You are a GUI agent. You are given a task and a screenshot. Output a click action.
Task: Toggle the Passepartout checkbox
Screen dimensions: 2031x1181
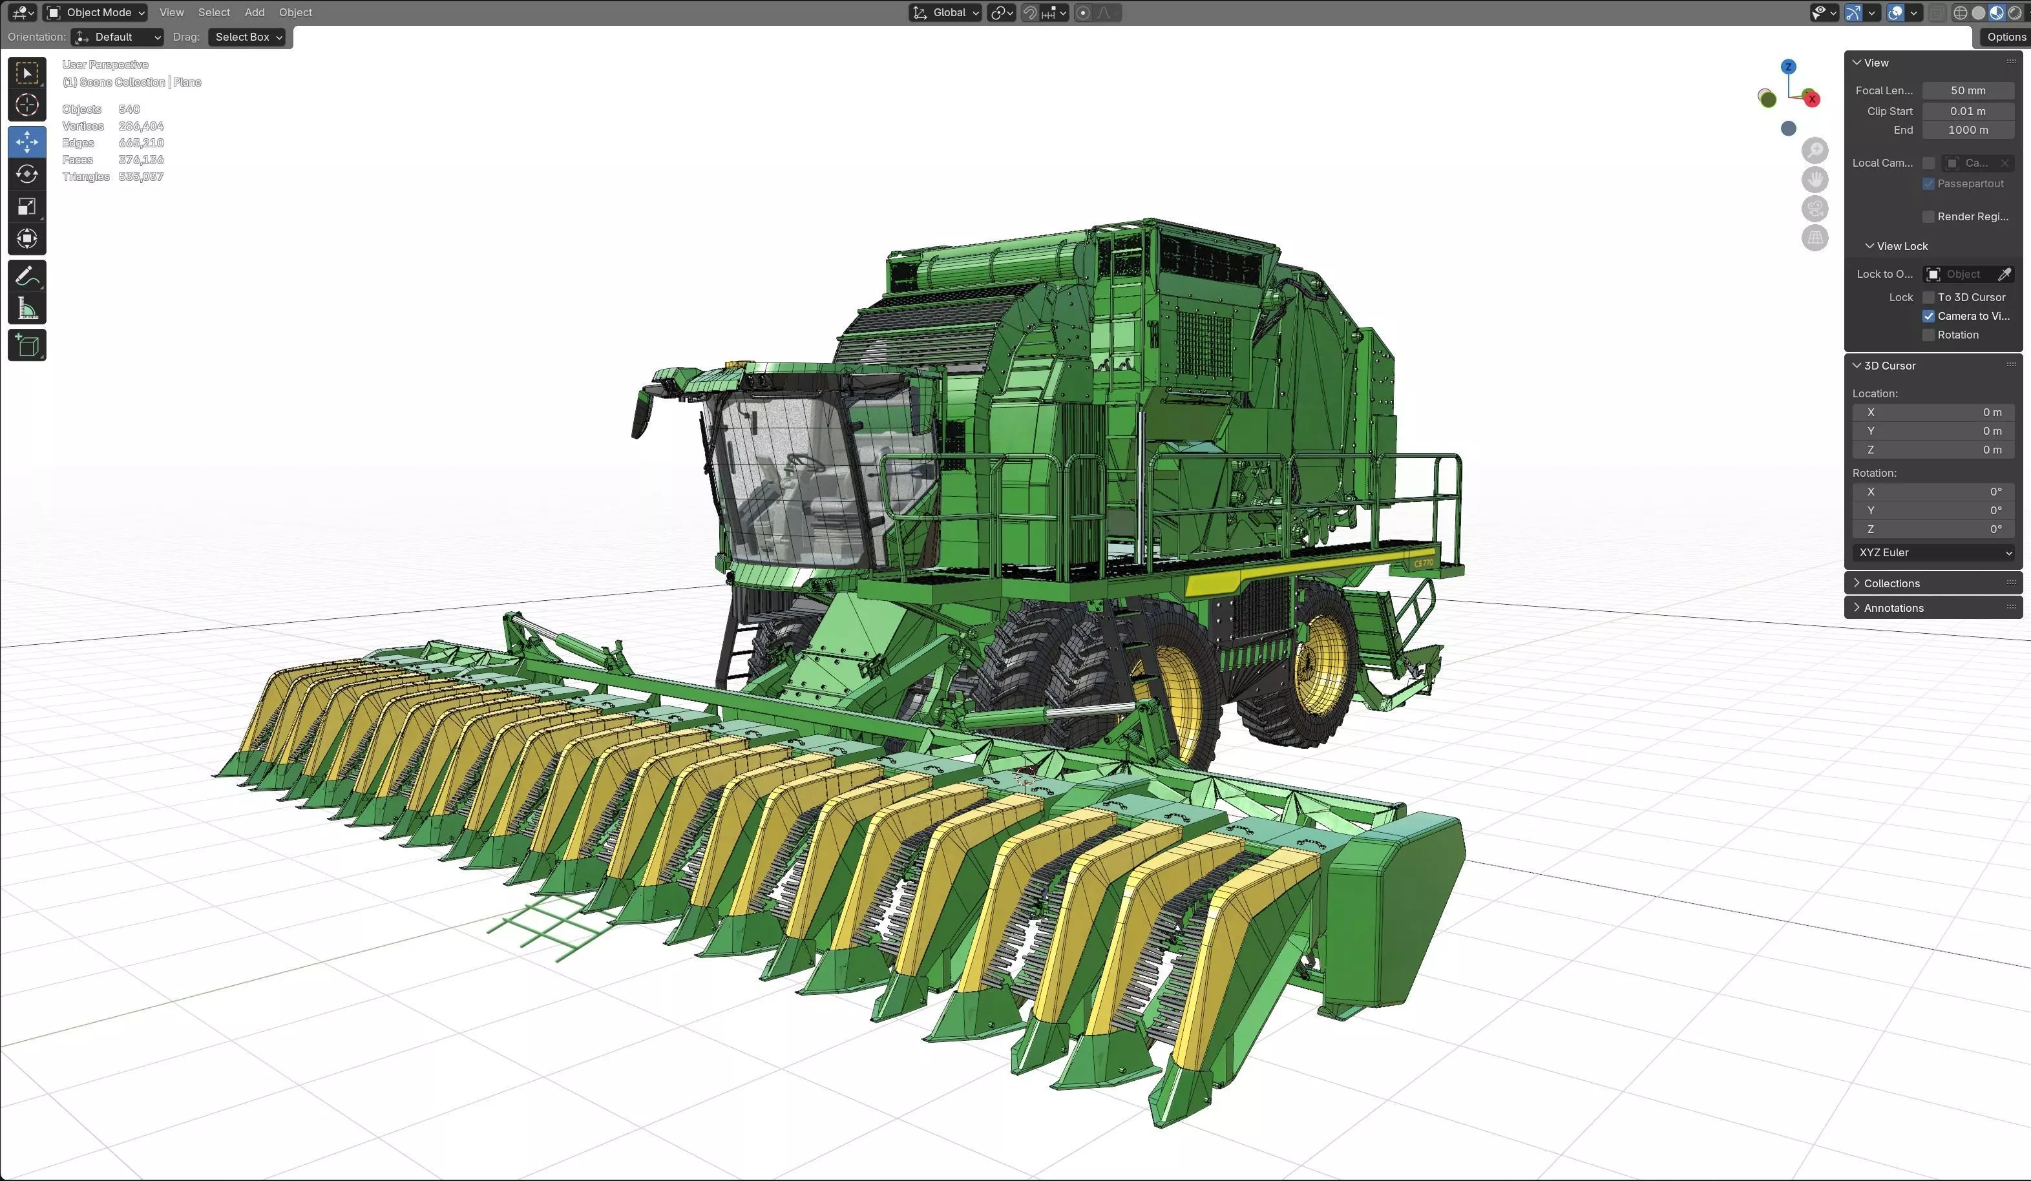[1928, 183]
